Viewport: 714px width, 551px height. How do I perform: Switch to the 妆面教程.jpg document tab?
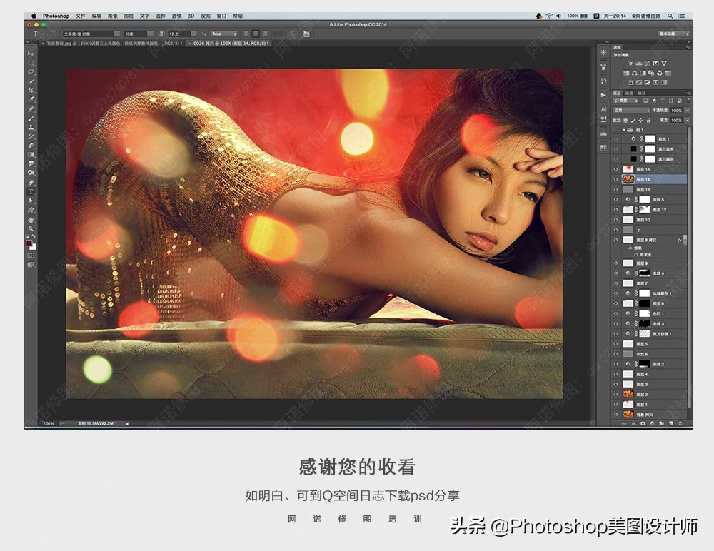click(112, 44)
